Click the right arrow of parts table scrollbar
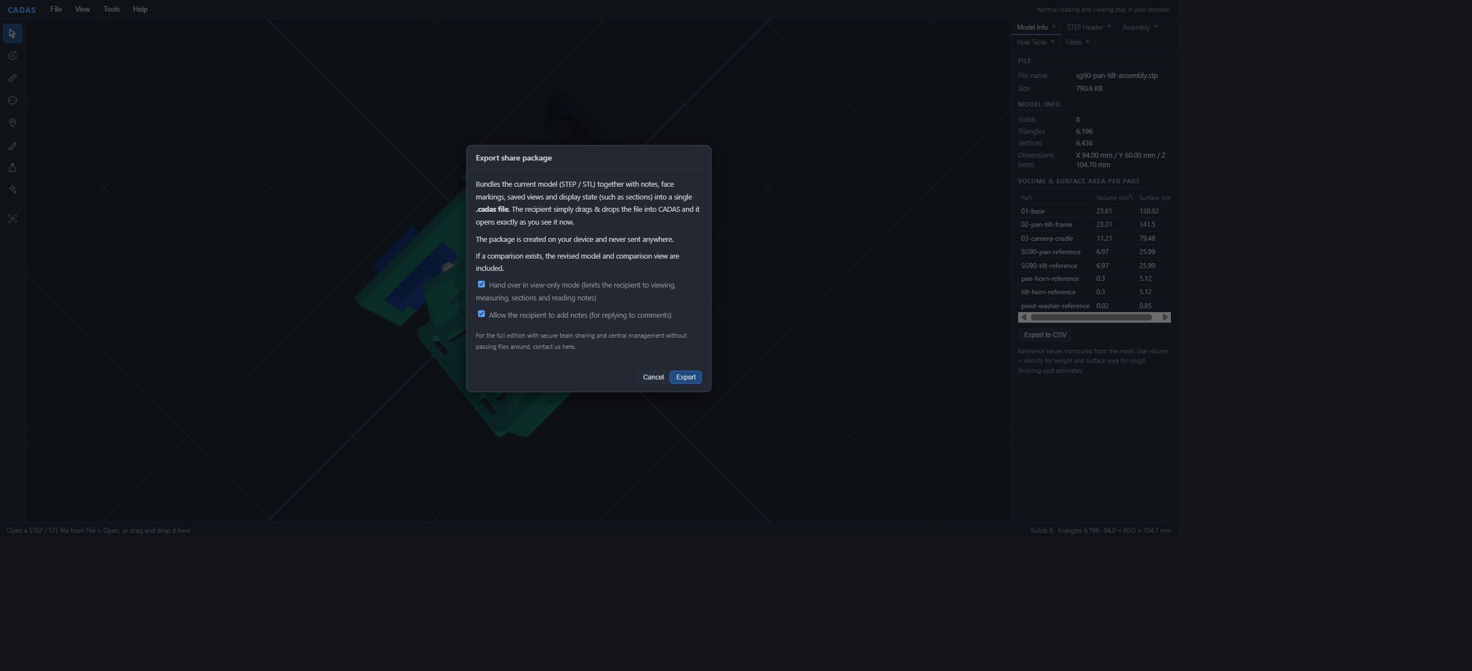The width and height of the screenshot is (1472, 671). pyautogui.click(x=1165, y=318)
